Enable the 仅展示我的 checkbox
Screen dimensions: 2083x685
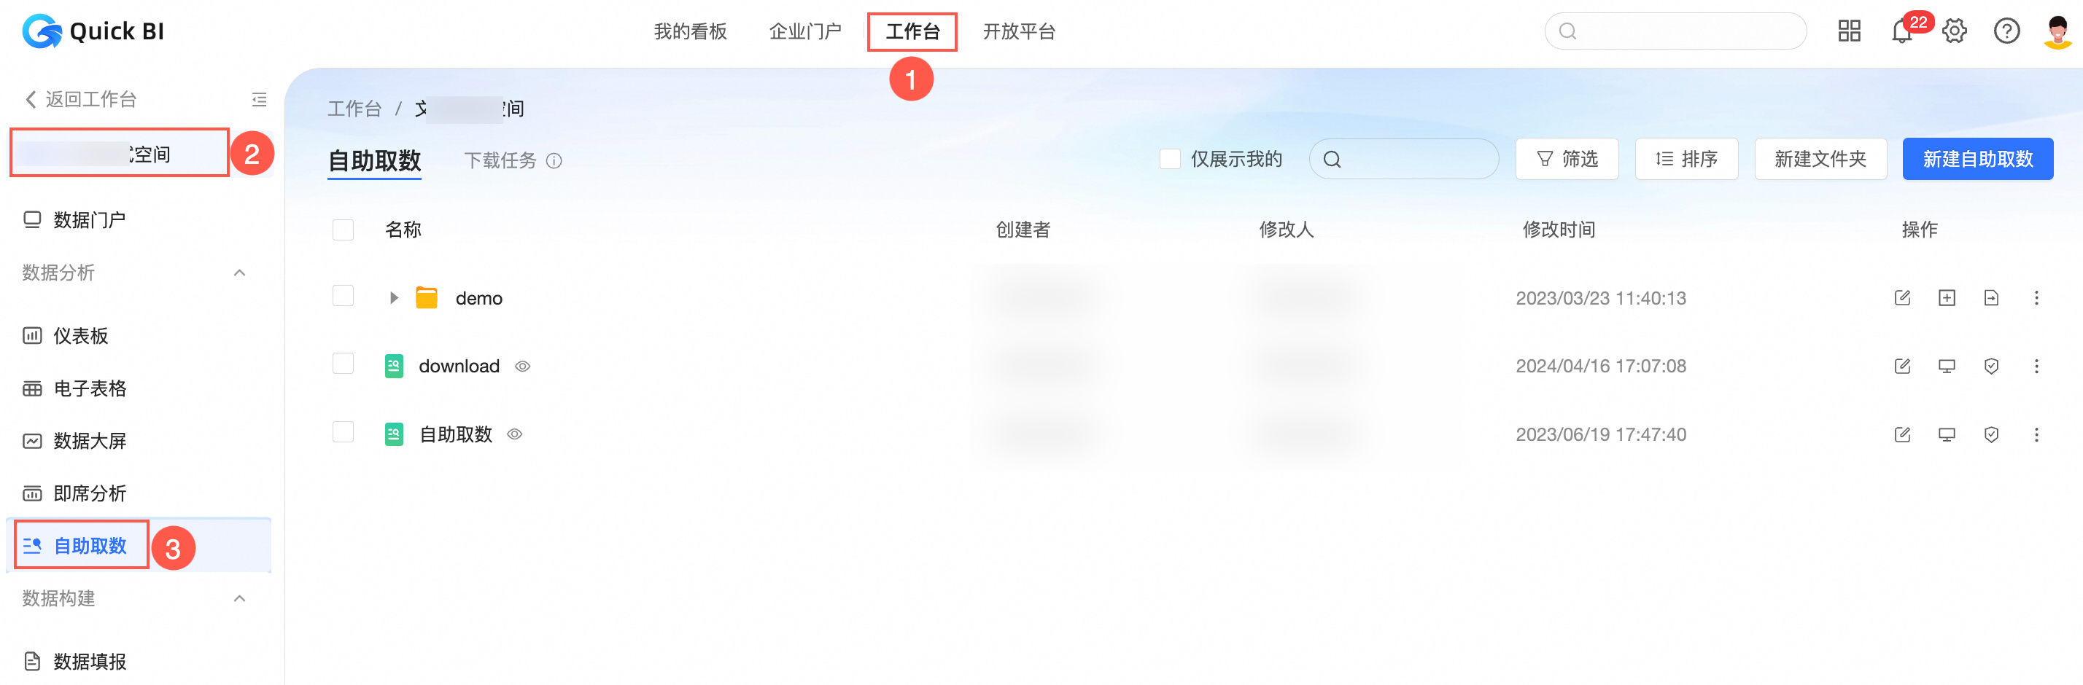tap(1169, 159)
